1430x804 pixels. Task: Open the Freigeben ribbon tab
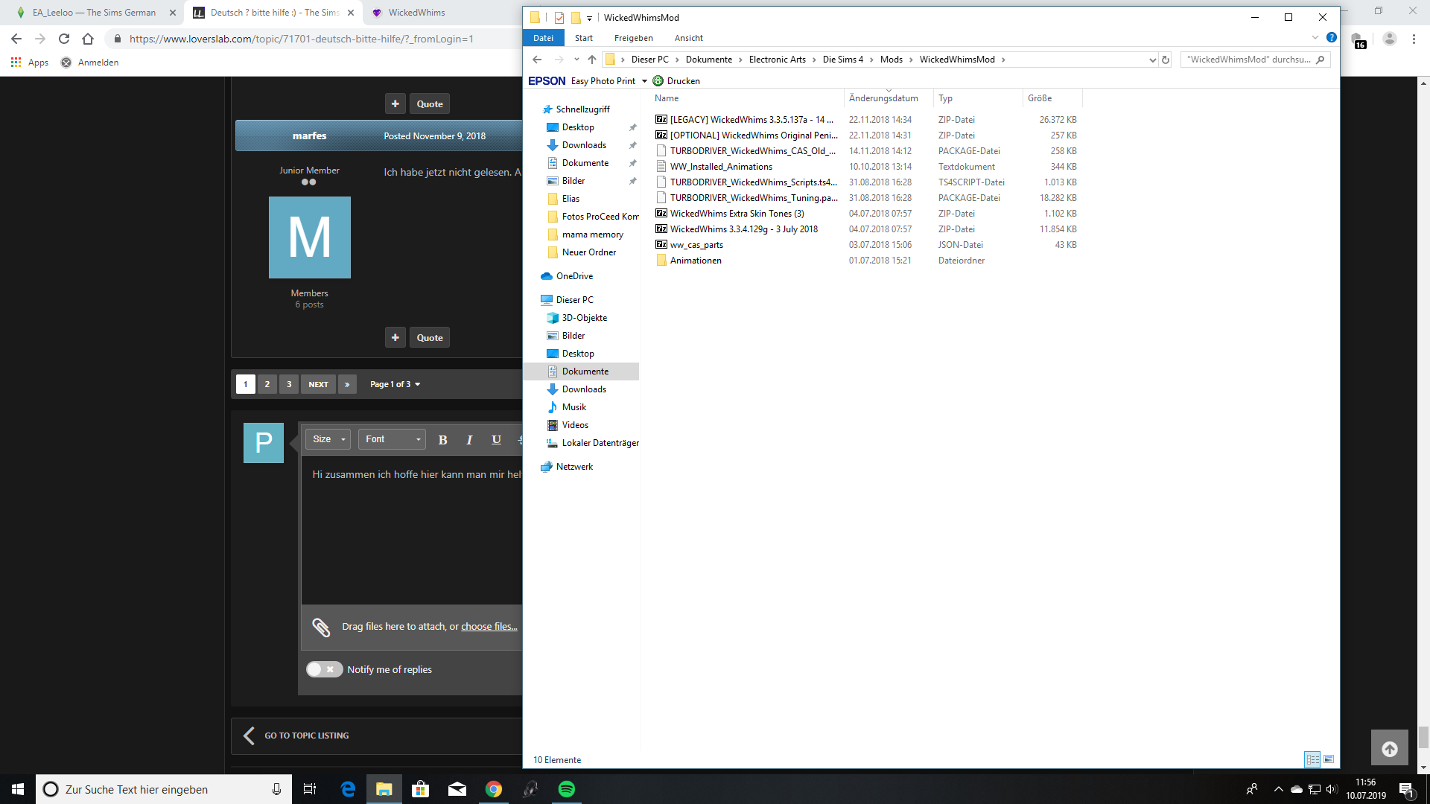click(x=634, y=38)
